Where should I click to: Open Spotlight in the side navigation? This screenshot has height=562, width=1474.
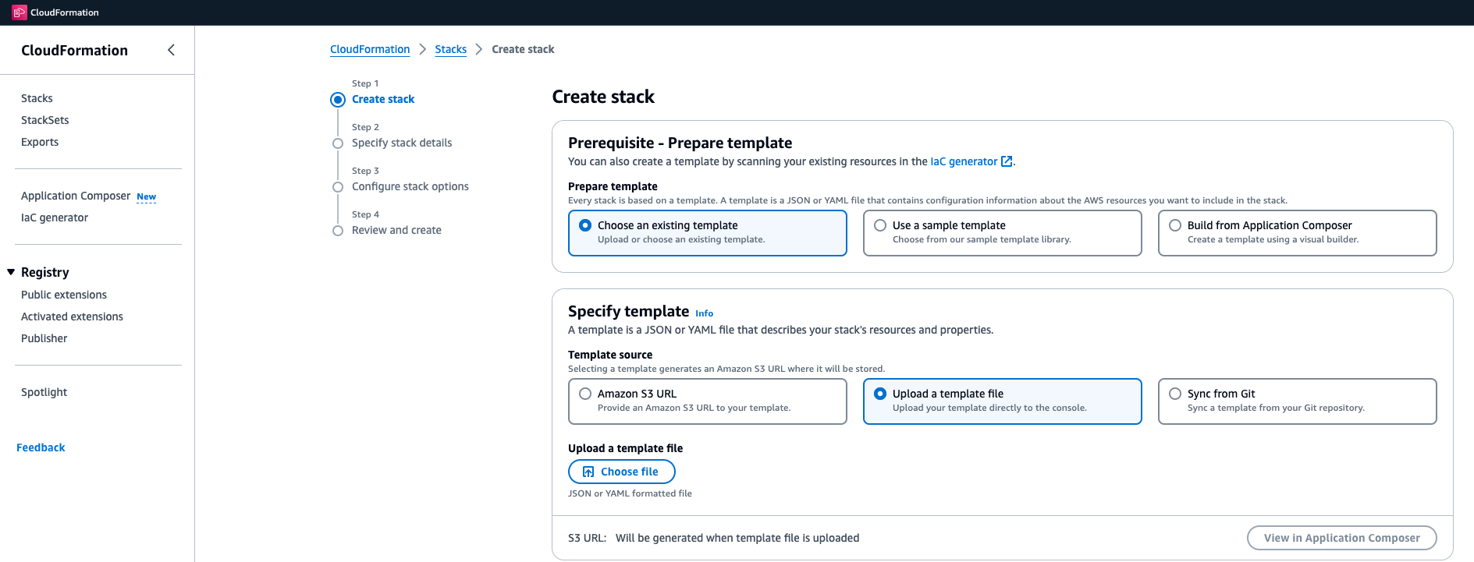point(44,392)
